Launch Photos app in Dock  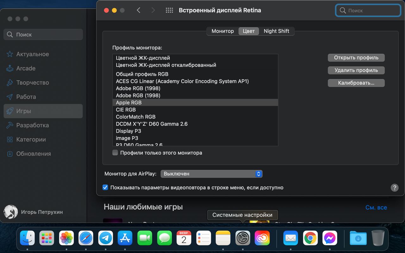66,238
